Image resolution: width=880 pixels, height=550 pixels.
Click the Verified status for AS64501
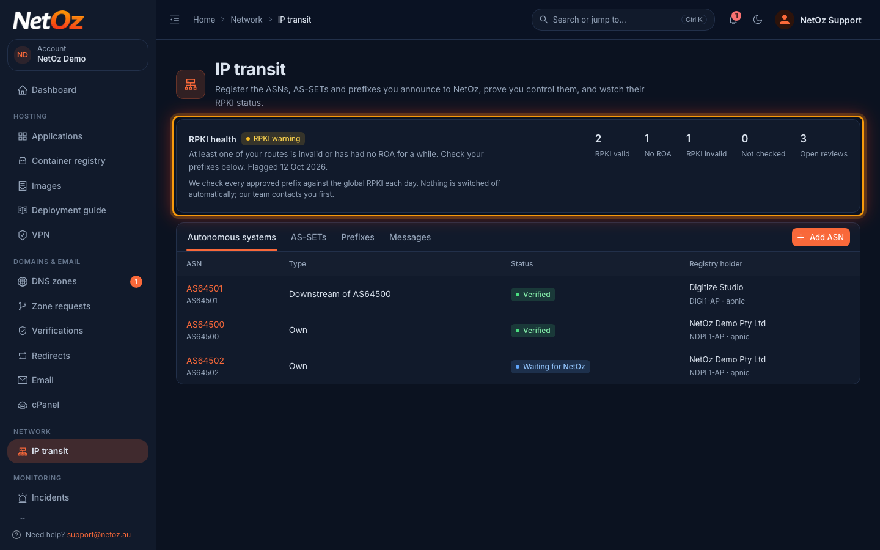(x=533, y=295)
